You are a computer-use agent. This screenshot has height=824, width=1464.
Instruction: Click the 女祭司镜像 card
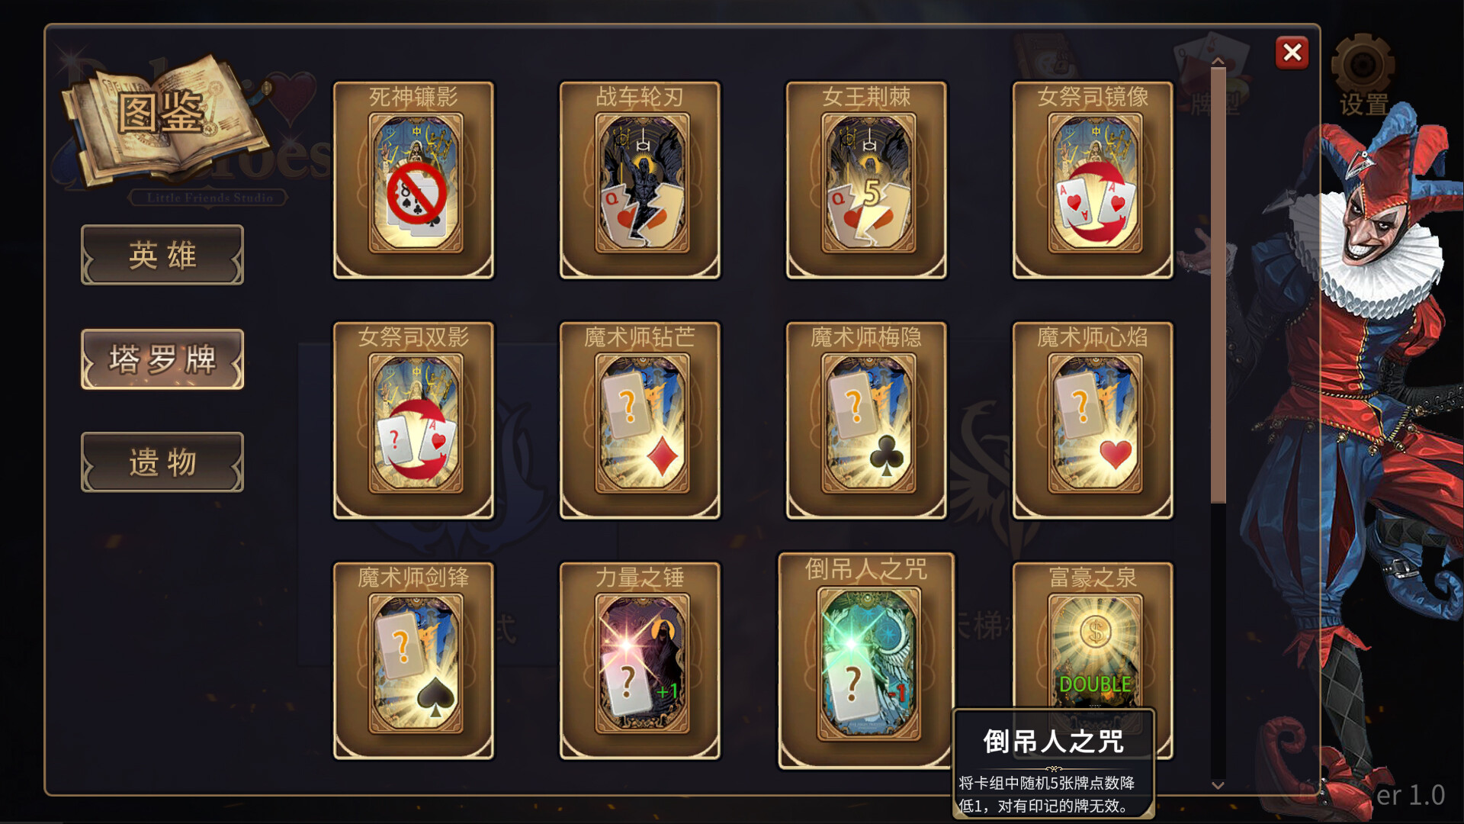point(1093,180)
